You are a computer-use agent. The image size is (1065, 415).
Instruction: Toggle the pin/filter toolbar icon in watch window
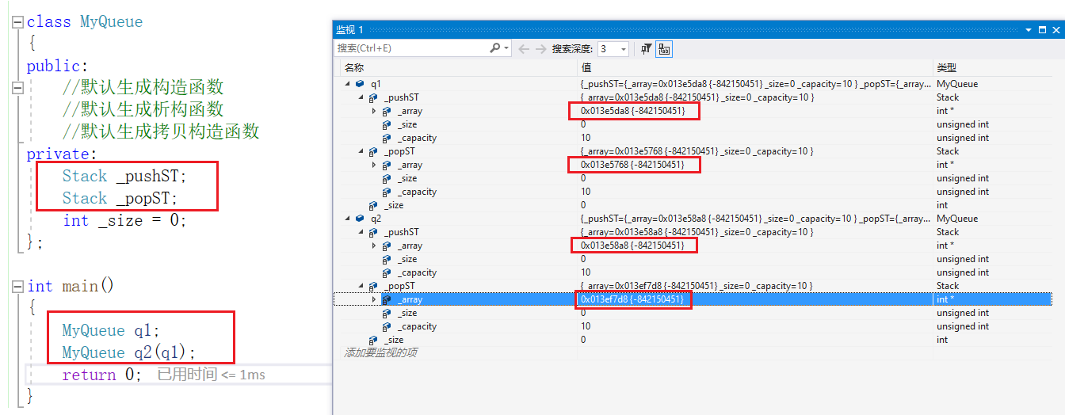coord(646,49)
